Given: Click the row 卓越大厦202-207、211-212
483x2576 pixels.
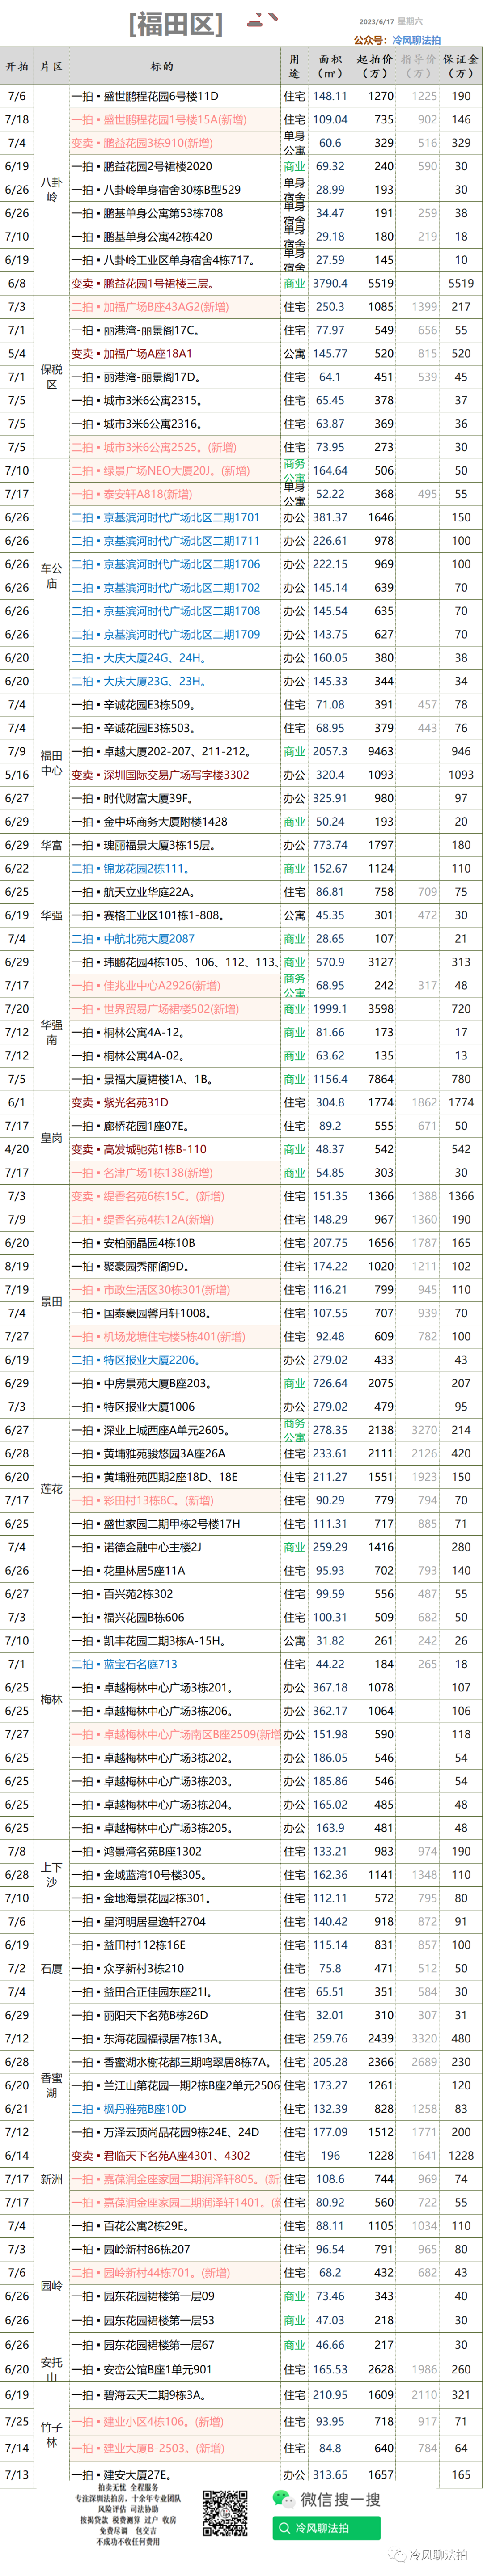Looking at the screenshot, I should click(x=241, y=751).
